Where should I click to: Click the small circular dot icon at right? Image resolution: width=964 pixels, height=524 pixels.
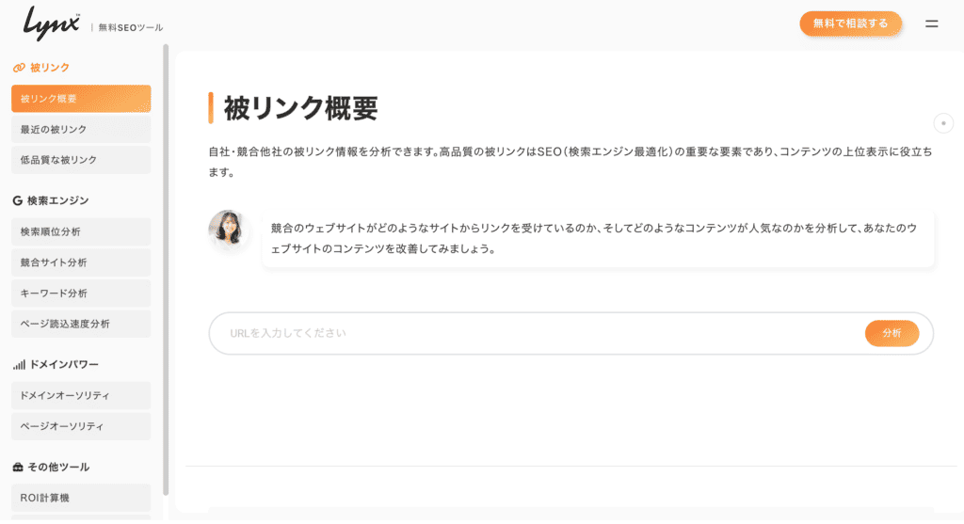(943, 123)
